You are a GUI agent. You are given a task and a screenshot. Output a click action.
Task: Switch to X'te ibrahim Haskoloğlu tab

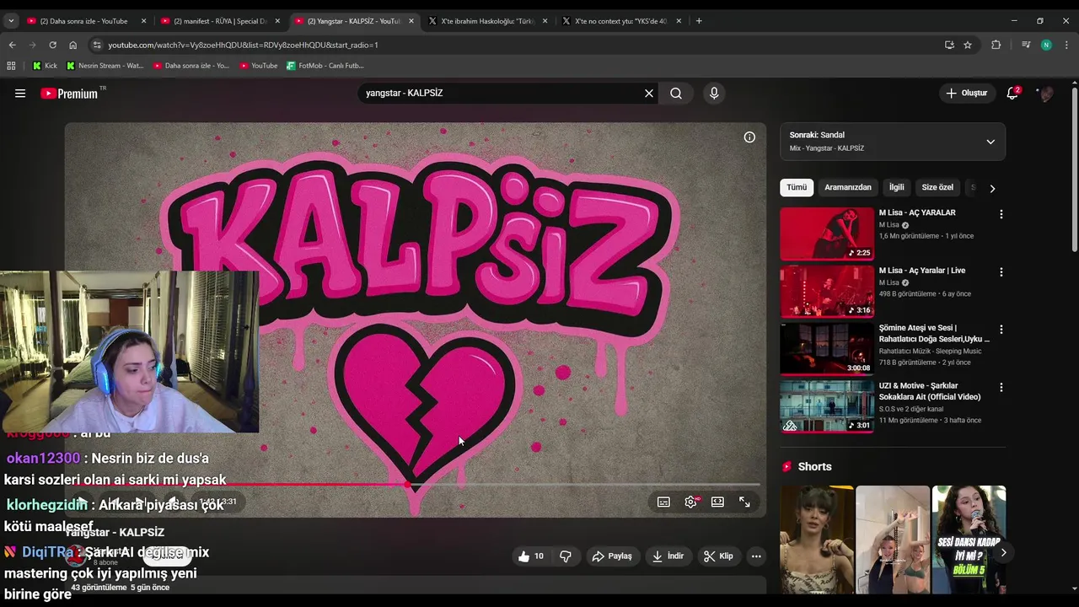487,21
